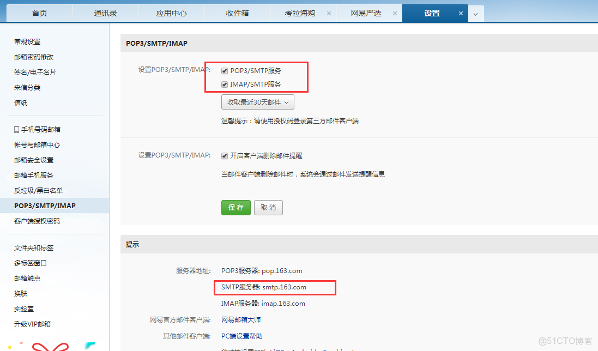
Task: Enable the POP3/SMTP服务 checkbox
Action: tap(225, 70)
